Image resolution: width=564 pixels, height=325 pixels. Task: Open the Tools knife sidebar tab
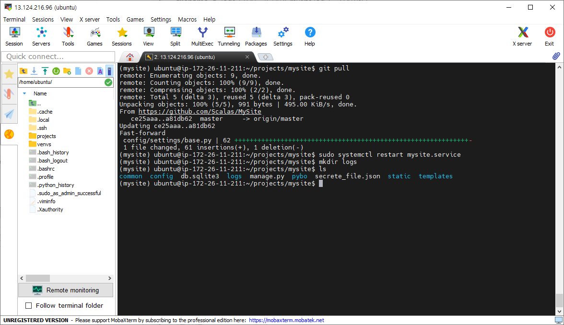pyautogui.click(x=9, y=94)
